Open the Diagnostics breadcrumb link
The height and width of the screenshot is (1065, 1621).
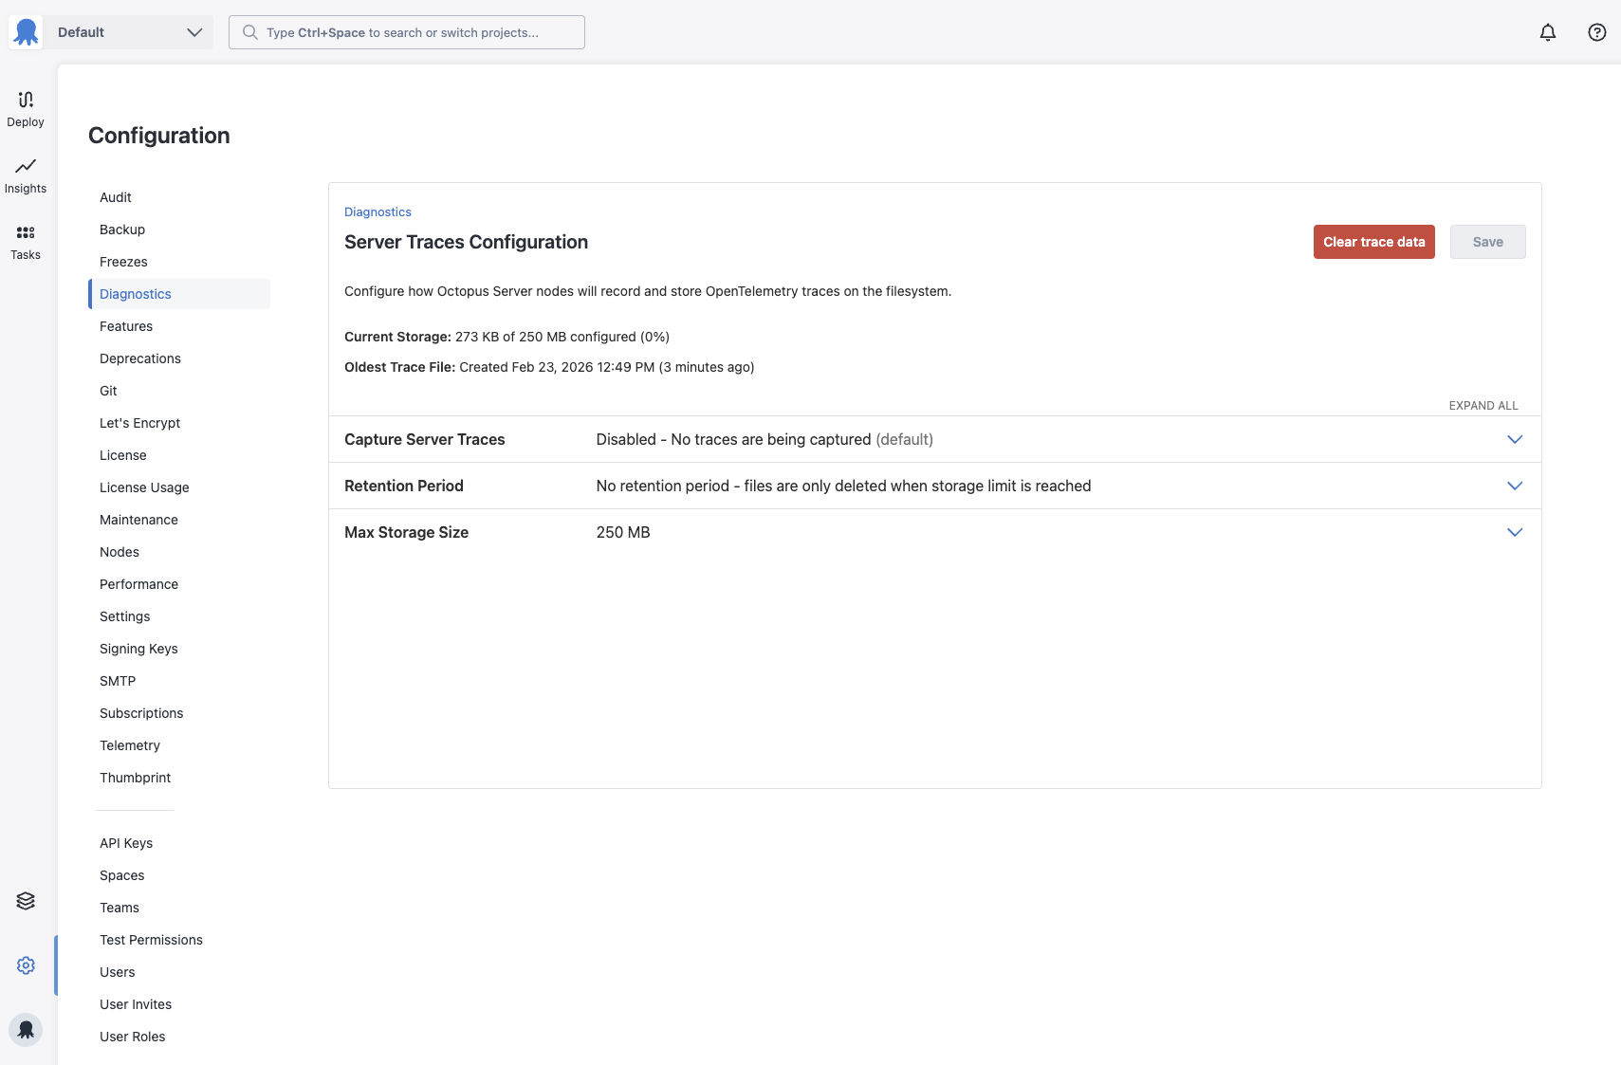[378, 211]
